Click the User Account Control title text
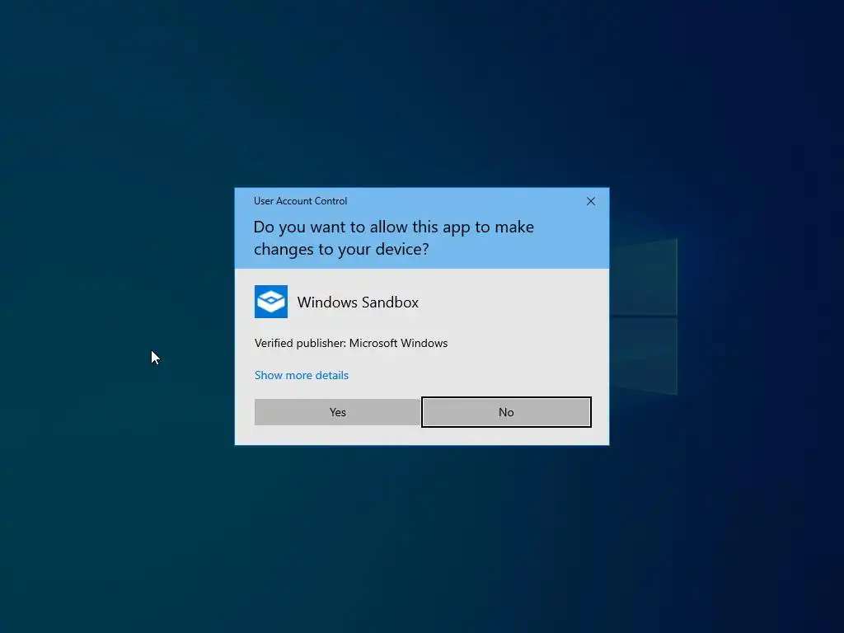844x633 pixels. pyautogui.click(x=300, y=201)
